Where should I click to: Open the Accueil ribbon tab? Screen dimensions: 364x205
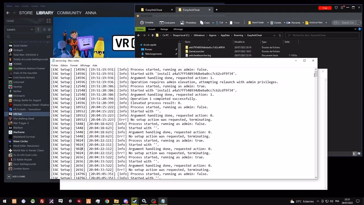click(x=152, y=29)
